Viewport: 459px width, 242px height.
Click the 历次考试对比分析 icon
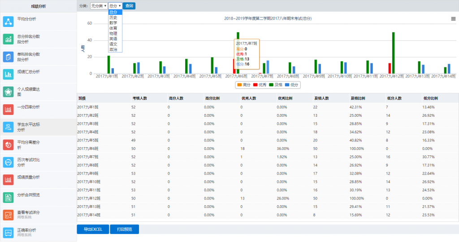[9, 162]
